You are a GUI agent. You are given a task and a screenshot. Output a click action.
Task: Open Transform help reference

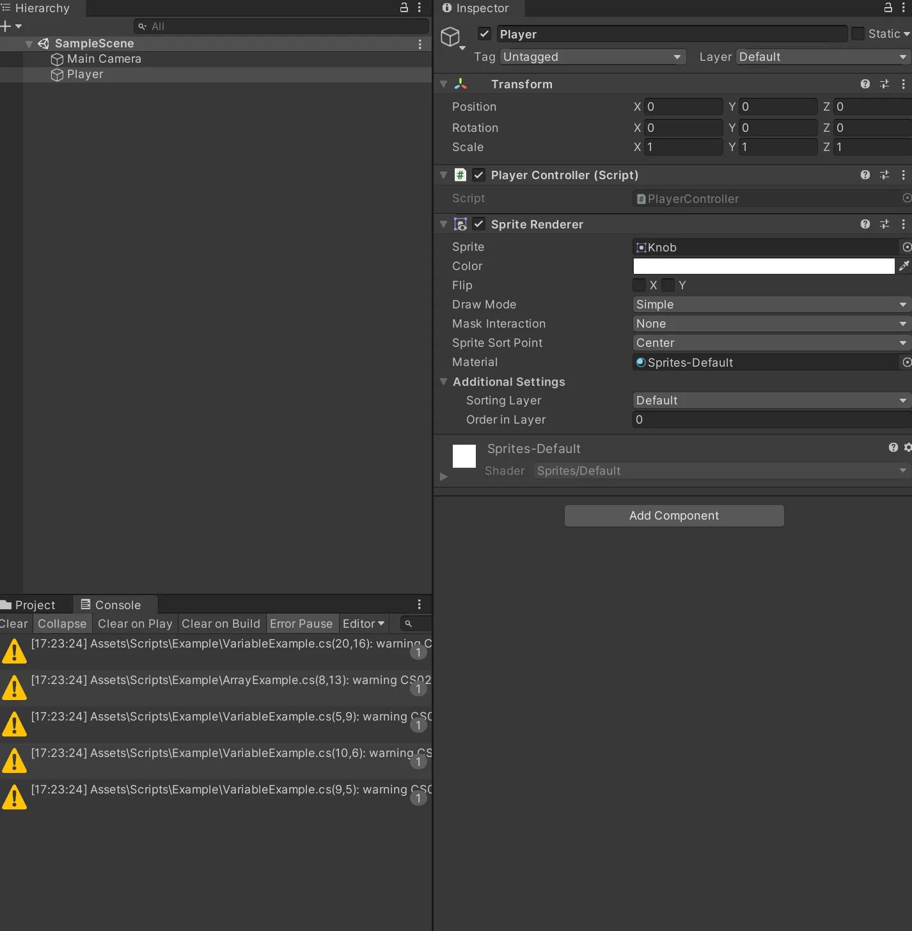click(865, 84)
